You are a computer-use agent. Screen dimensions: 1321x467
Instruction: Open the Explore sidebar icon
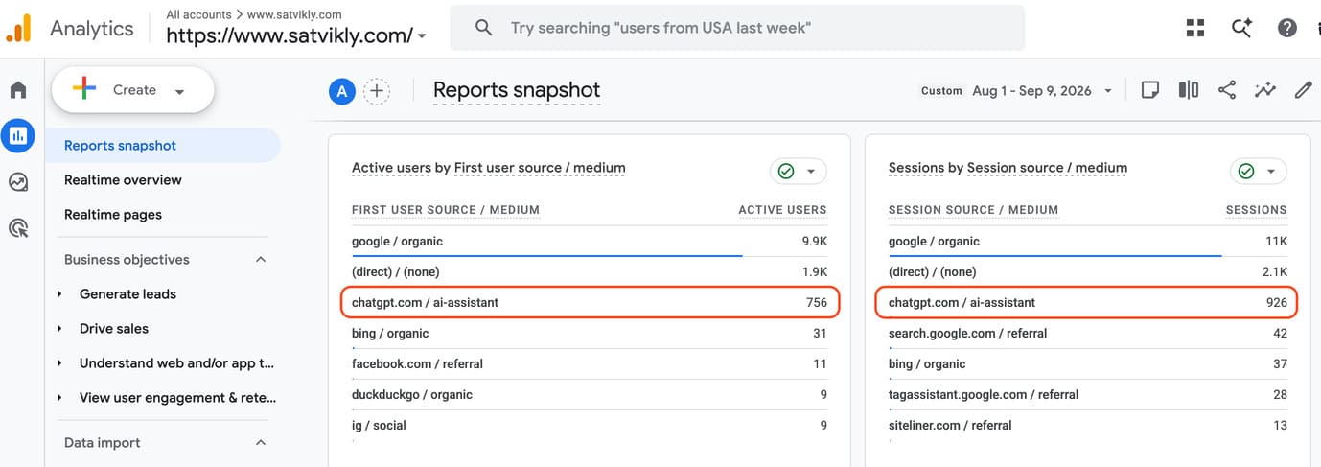pyautogui.click(x=18, y=181)
